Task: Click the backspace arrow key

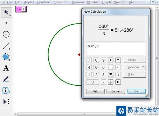Action: (x=118, y=82)
